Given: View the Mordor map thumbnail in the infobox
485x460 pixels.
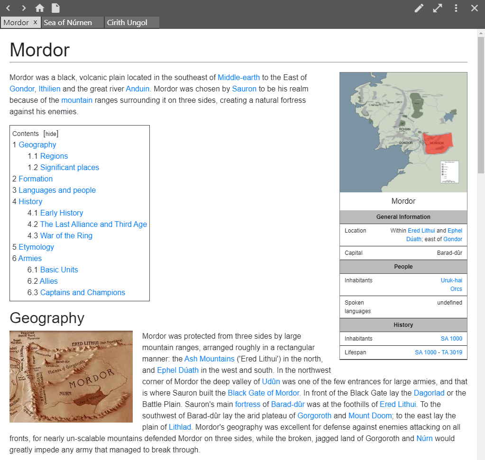Looking at the screenshot, I should 403,132.
